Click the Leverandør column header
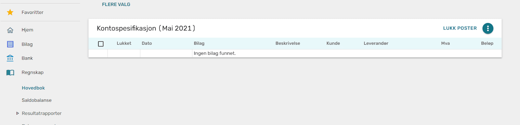Image resolution: width=520 pixels, height=125 pixels. 376,43
